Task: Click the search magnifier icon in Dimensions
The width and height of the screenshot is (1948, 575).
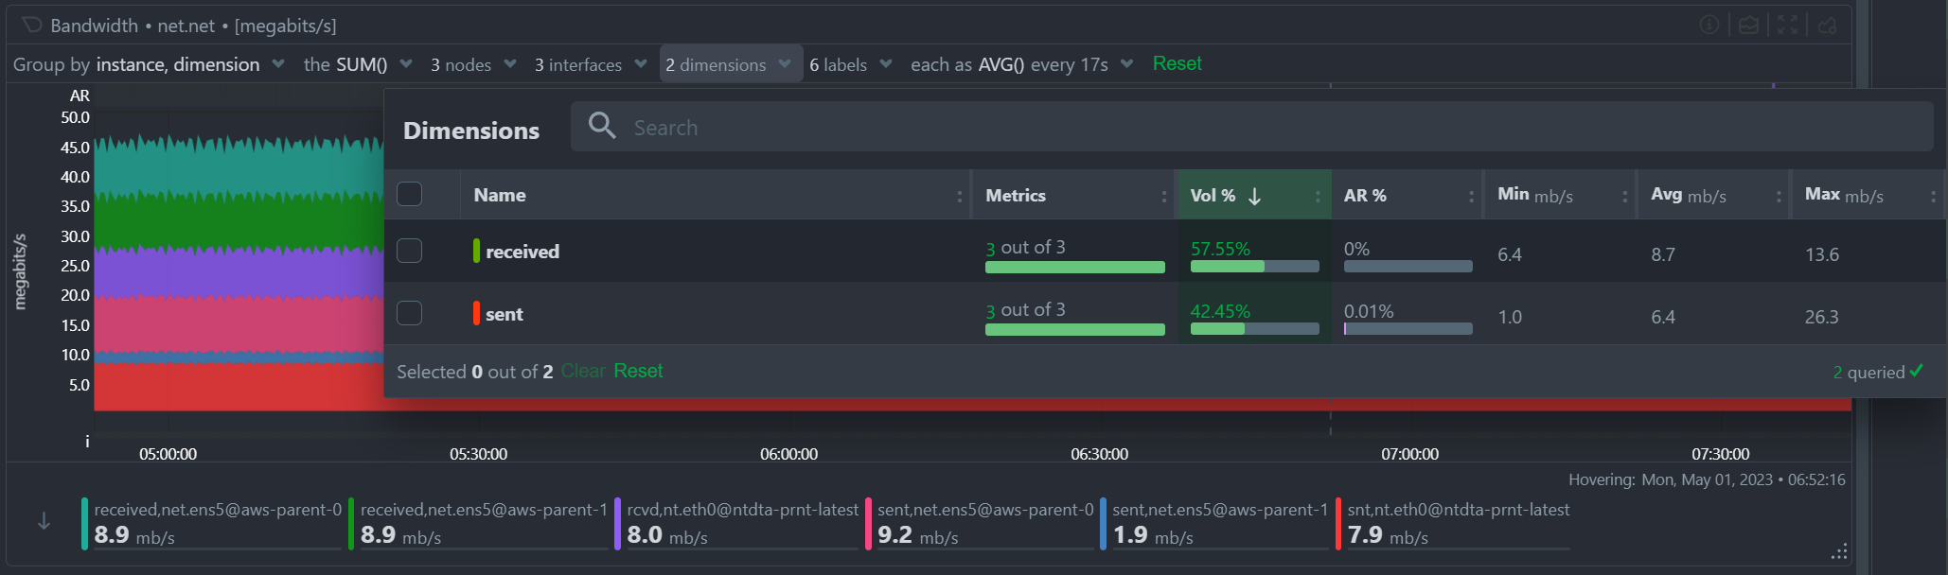Action: (602, 126)
